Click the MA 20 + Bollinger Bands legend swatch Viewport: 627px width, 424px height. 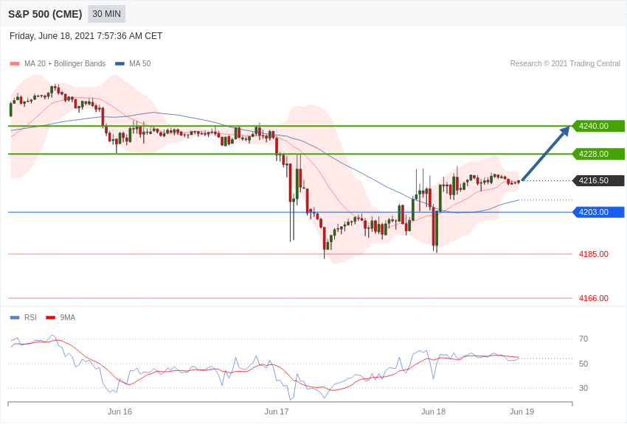click(15, 64)
